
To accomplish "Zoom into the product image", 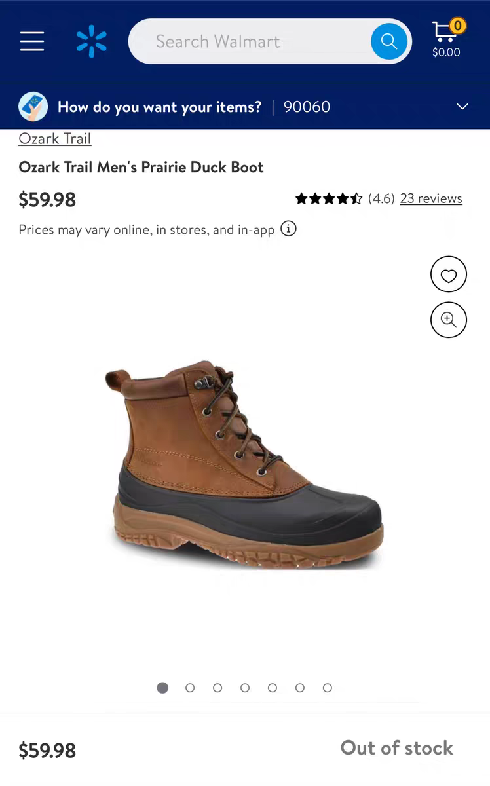I will tap(449, 320).
